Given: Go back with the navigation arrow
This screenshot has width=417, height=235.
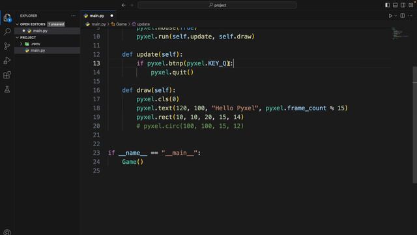Looking at the screenshot, I should click(x=124, y=5).
